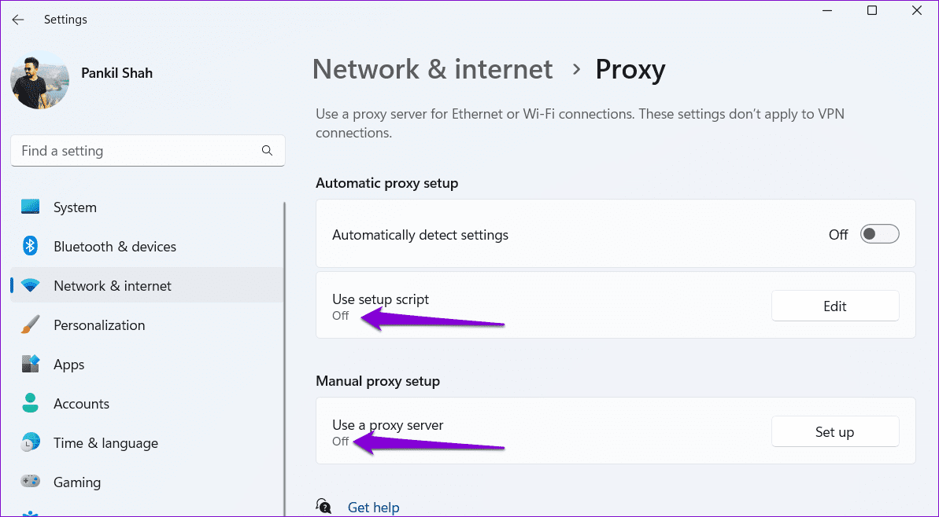Click the Network & internet Wi-Fi icon
This screenshot has height=517, width=939.
[x=31, y=286]
